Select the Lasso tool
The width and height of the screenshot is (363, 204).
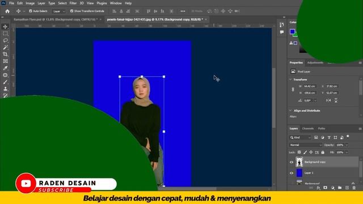click(x=5, y=40)
